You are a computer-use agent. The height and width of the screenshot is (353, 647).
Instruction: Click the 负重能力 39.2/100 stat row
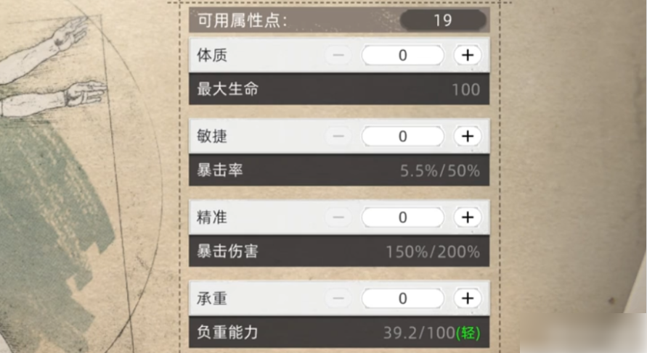pos(339,333)
